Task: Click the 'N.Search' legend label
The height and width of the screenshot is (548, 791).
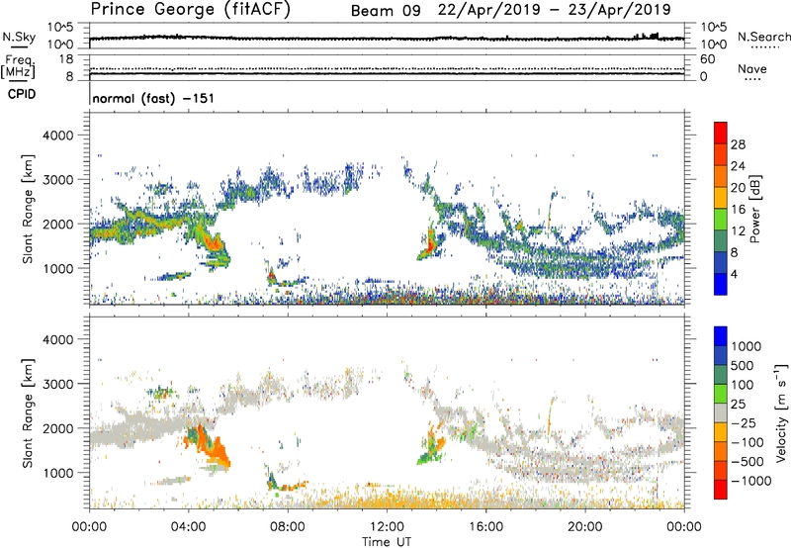Action: click(763, 37)
